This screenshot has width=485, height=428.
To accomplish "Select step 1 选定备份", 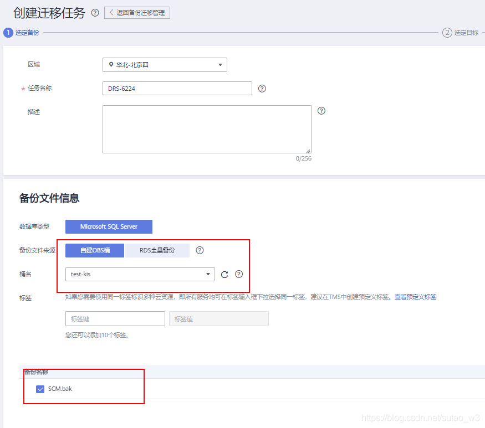I will point(22,33).
